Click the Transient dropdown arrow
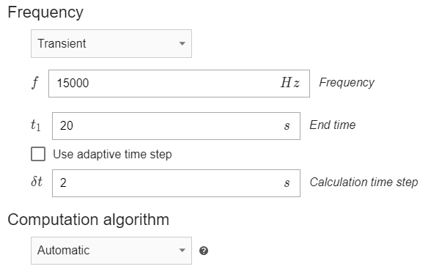This screenshot has width=428, height=269. 182,44
